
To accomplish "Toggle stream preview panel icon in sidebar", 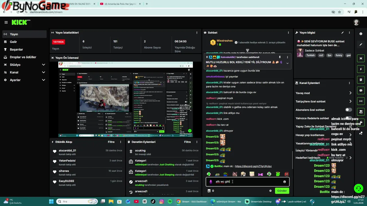I will coord(361,58).
